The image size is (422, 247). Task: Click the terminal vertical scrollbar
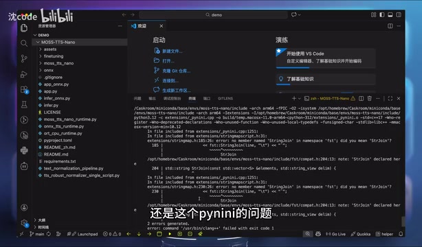click(403, 222)
